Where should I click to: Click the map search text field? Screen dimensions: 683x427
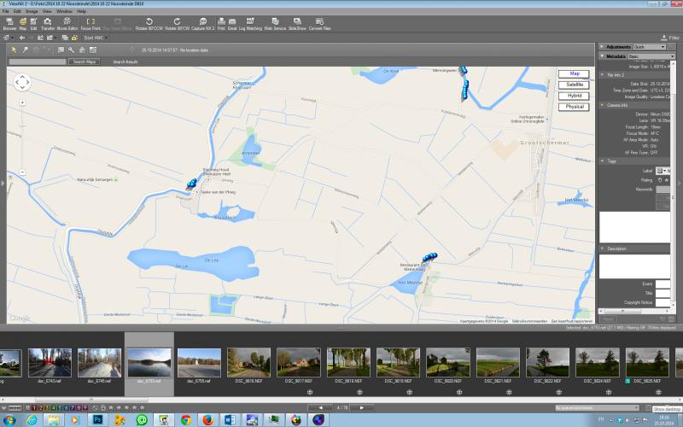[x=38, y=61]
